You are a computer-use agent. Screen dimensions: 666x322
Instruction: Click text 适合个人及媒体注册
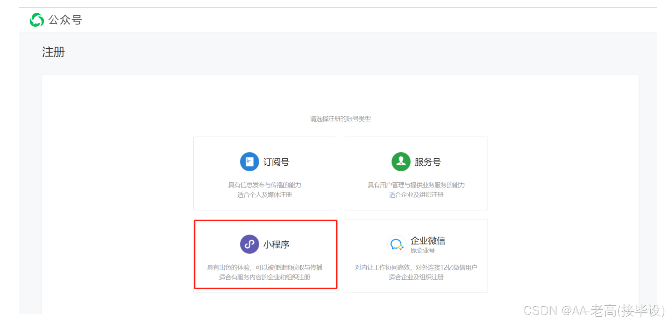coord(264,195)
